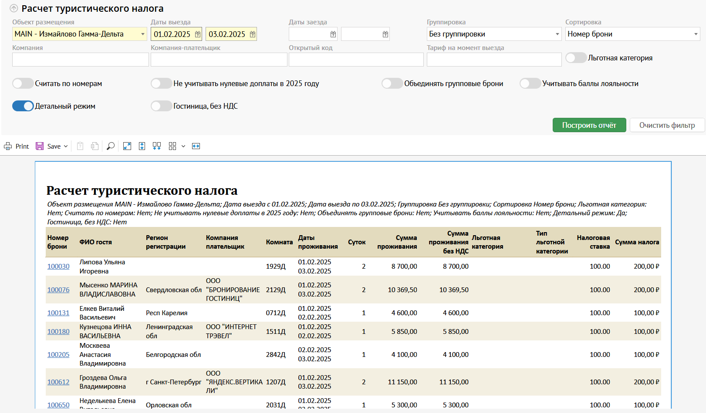Expand the multi-page view dropdown arrow

pos(183,147)
